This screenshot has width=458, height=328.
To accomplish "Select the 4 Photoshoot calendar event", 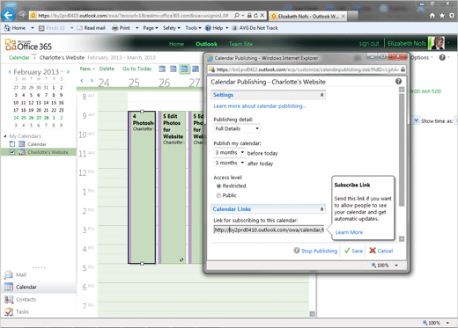I will 142,187.
